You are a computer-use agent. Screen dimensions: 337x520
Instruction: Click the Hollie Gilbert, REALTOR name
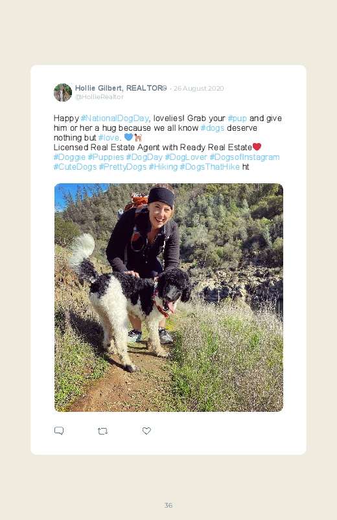(x=121, y=88)
